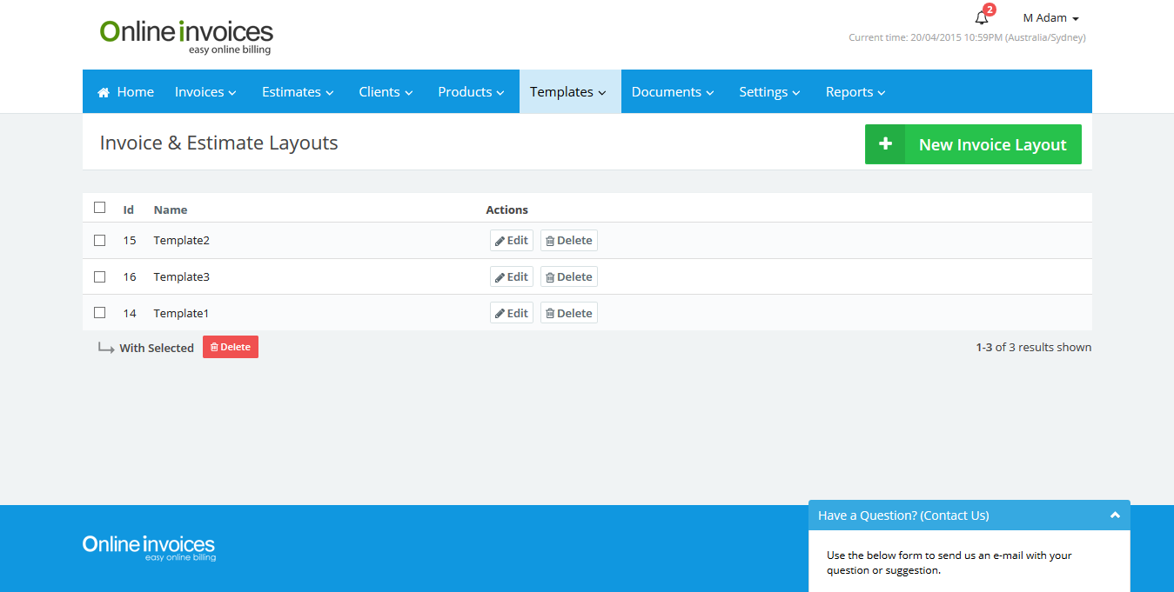This screenshot has height=592, width=1174.
Task: Click the Template3 name in the list
Action: pos(181,277)
